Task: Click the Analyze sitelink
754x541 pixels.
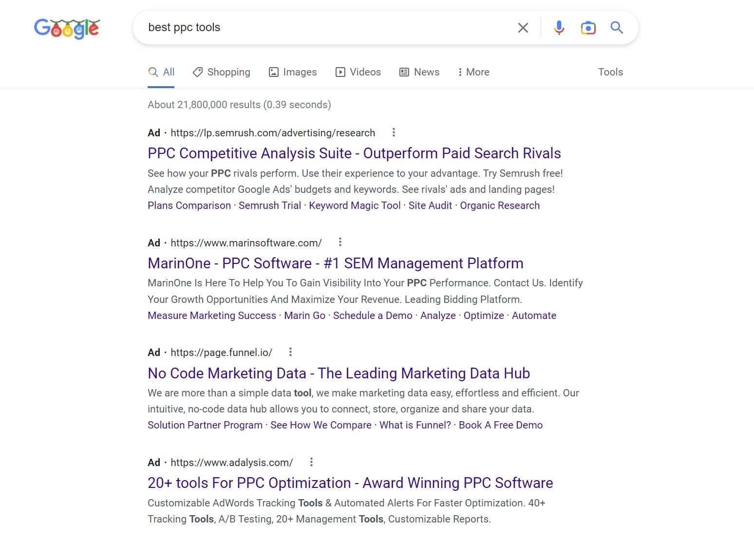Action: point(438,316)
